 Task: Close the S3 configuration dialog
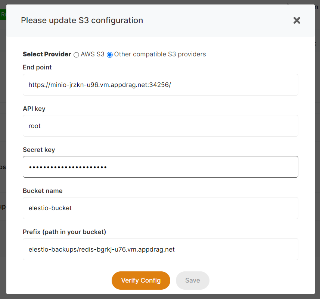pos(296,21)
